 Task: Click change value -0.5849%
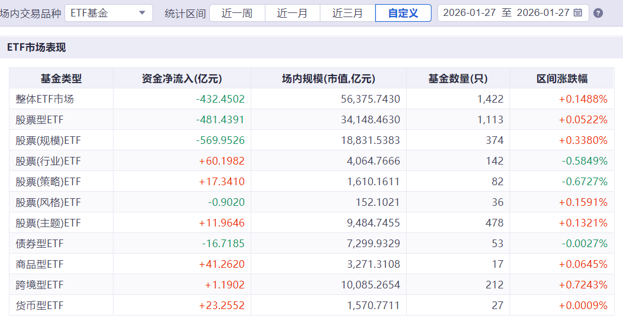(x=585, y=161)
